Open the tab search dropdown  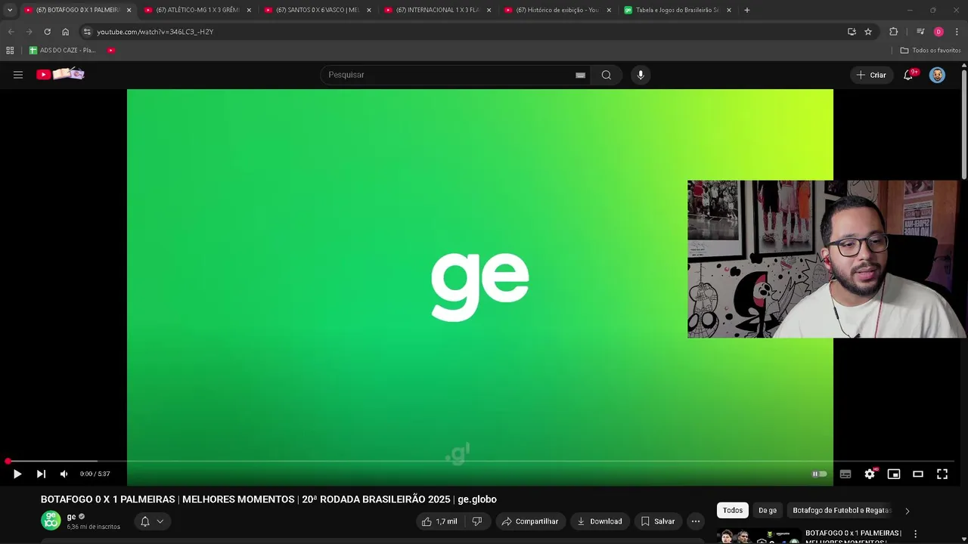pyautogui.click(x=10, y=10)
